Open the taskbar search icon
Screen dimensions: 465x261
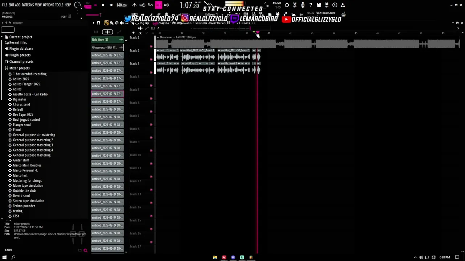[13, 257]
